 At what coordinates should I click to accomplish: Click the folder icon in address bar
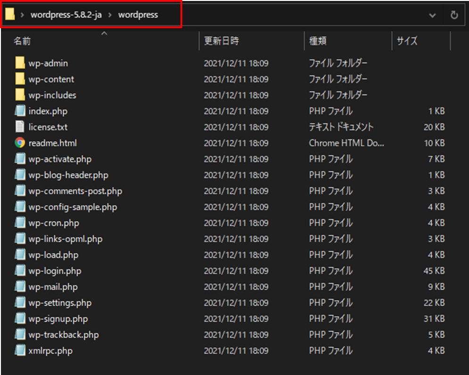[10, 15]
